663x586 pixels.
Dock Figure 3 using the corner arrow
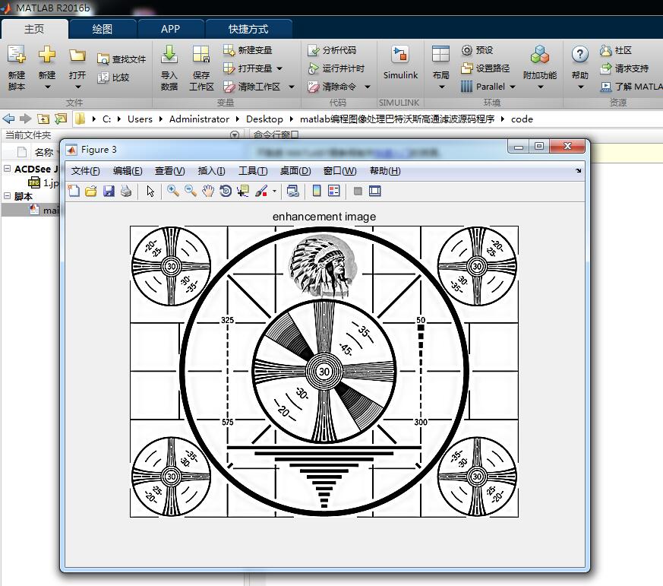coord(578,170)
